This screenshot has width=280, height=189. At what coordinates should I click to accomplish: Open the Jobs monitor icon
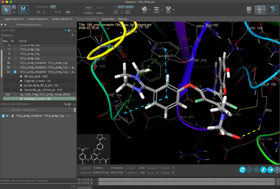point(260,10)
